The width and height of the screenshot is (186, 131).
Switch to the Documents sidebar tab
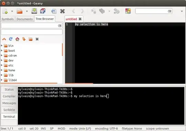click(x=24, y=19)
